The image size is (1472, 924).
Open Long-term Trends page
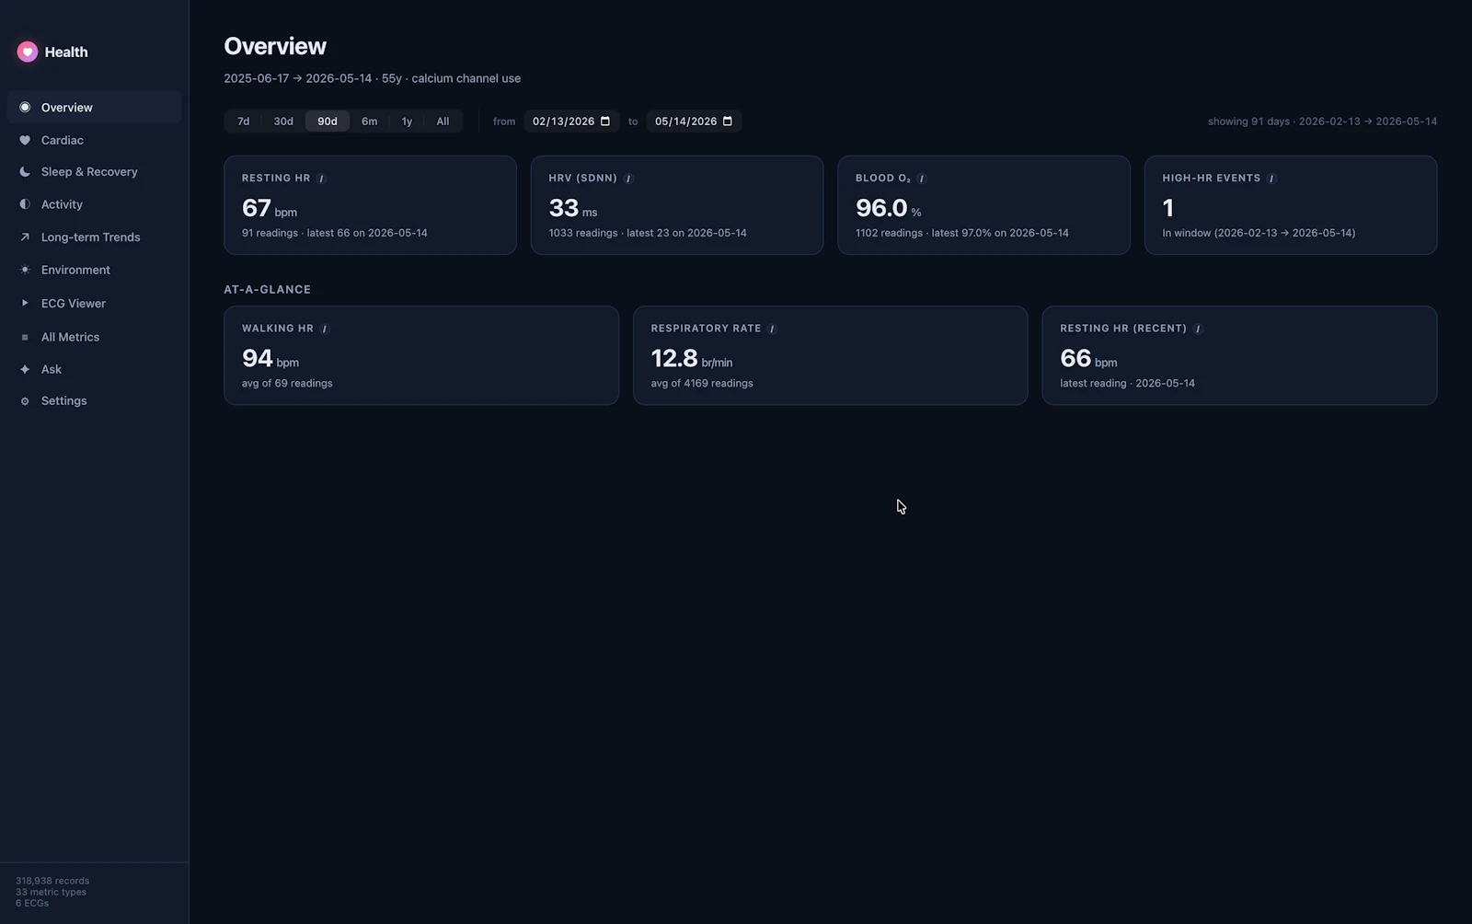tap(94, 237)
